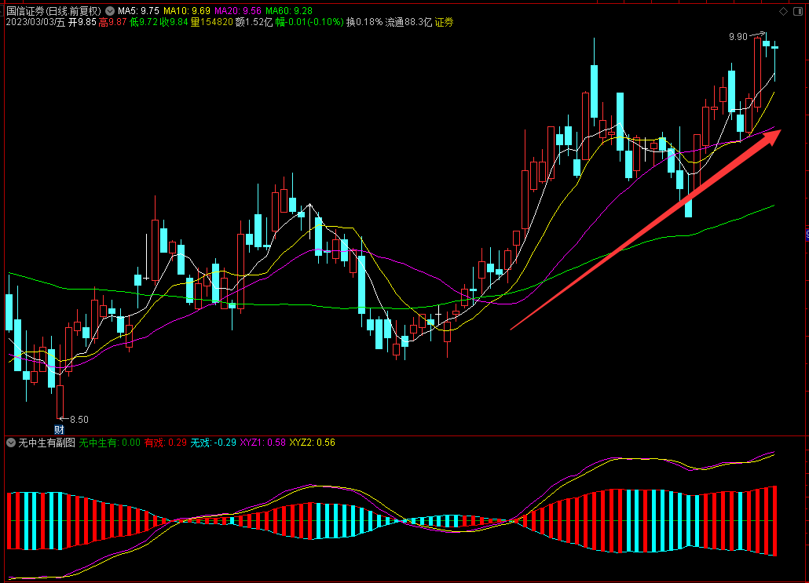Click the turnover rate 换0.18% value
This screenshot has width=809, height=583.
[364, 22]
